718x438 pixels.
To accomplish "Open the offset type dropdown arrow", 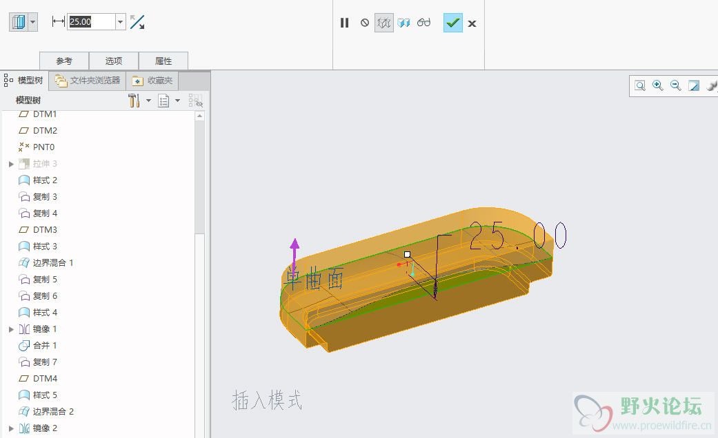I will pos(32,21).
